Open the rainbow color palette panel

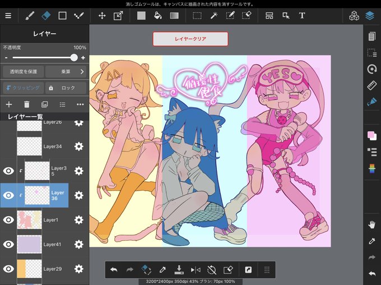[372, 169]
